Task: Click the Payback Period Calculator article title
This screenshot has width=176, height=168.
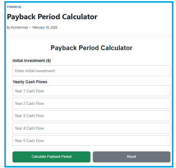Action: (x=52, y=17)
